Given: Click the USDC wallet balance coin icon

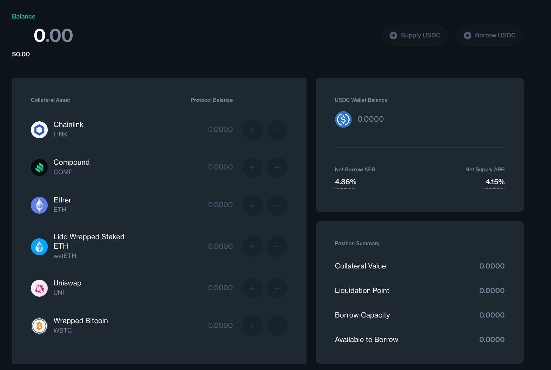Looking at the screenshot, I should click(x=343, y=119).
